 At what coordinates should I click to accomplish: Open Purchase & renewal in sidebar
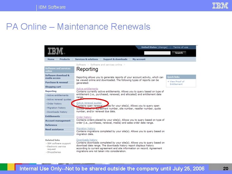pos(59,82)
